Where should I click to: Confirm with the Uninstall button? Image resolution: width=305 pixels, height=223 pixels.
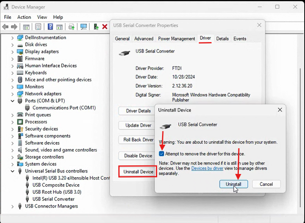(x=234, y=184)
